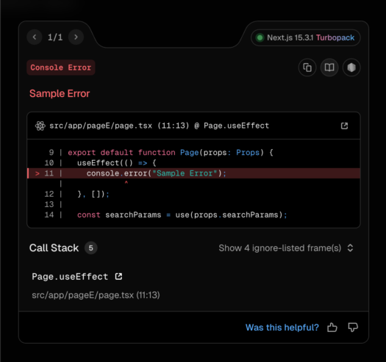Open docs book icon
The image size is (386, 362).
[329, 68]
